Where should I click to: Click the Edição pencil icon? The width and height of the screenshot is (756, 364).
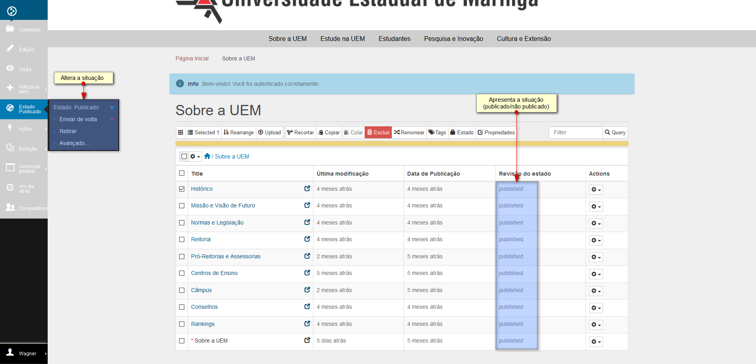[10, 48]
